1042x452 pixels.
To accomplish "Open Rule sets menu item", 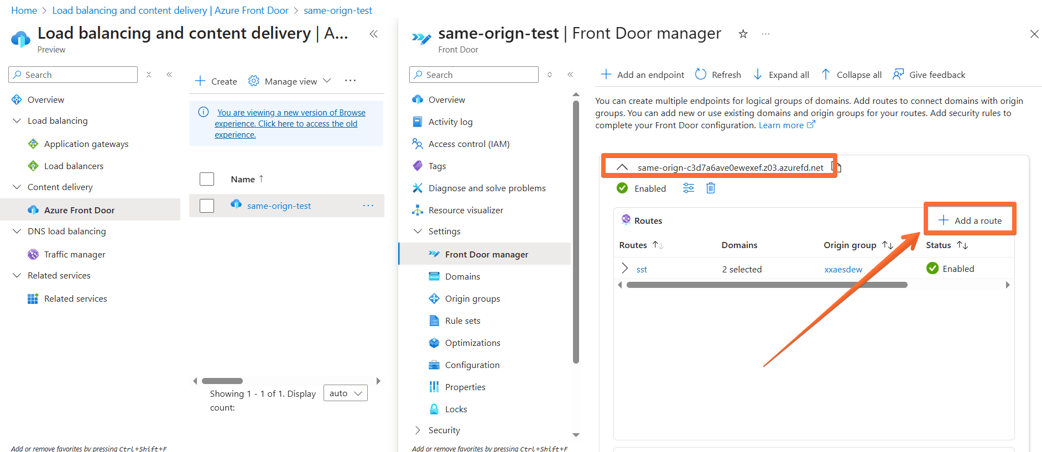I will coord(462,320).
